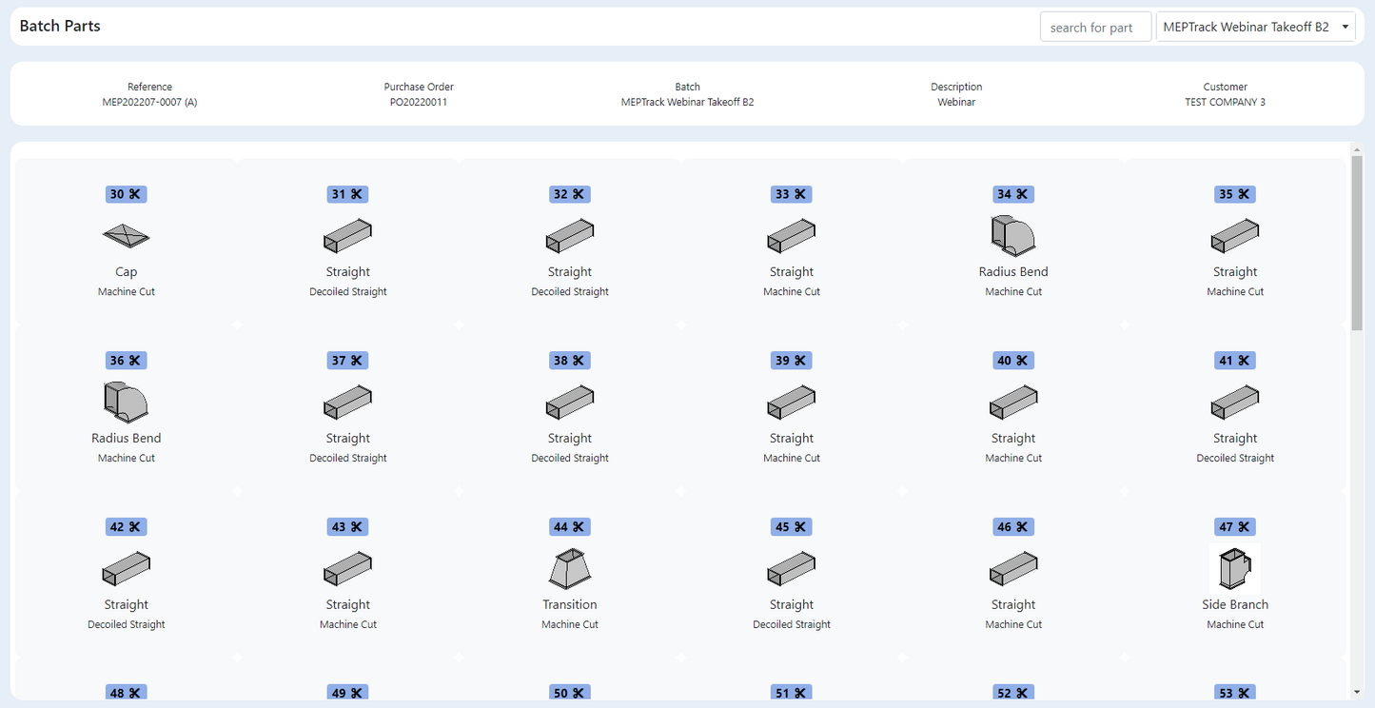Open the Side Branch icon for part 47
This screenshot has width=1375, height=708.
(x=1234, y=568)
